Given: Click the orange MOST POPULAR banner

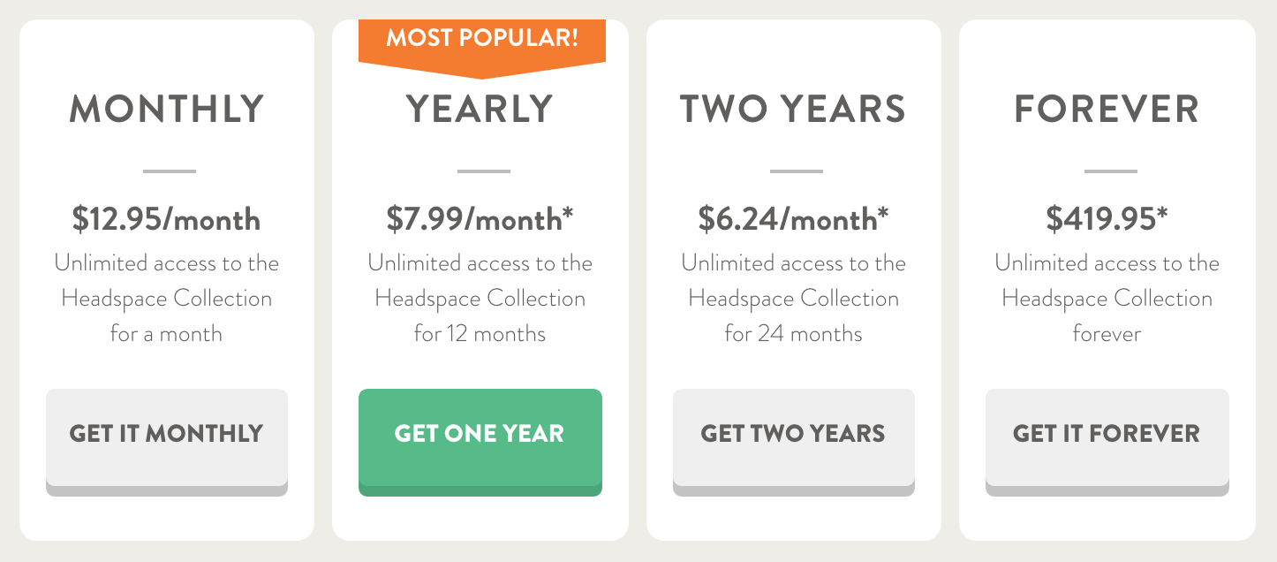Looking at the screenshot, I should (x=482, y=40).
